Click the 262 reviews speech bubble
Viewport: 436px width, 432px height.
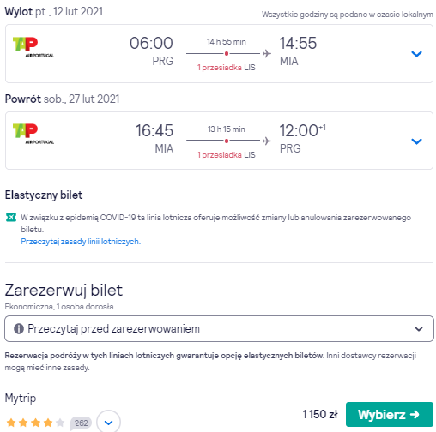(x=81, y=423)
